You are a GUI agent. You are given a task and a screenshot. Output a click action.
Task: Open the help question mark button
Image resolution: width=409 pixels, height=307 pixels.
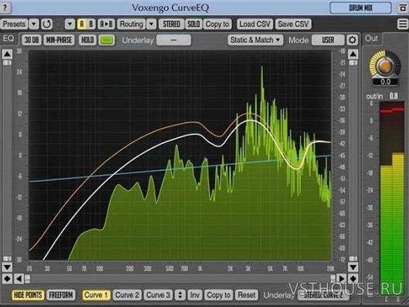pyautogui.click(x=5, y=8)
